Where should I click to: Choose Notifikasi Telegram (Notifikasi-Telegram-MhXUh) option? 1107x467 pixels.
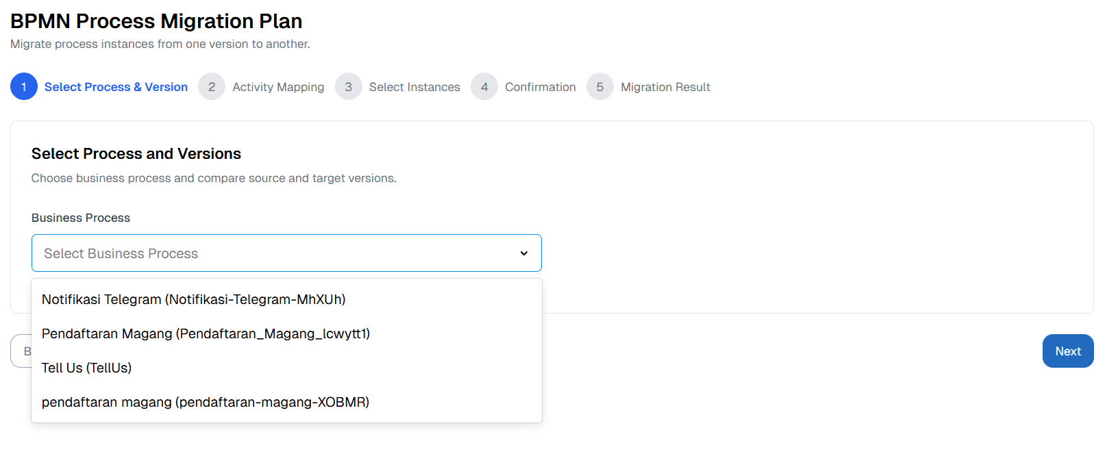(286, 299)
